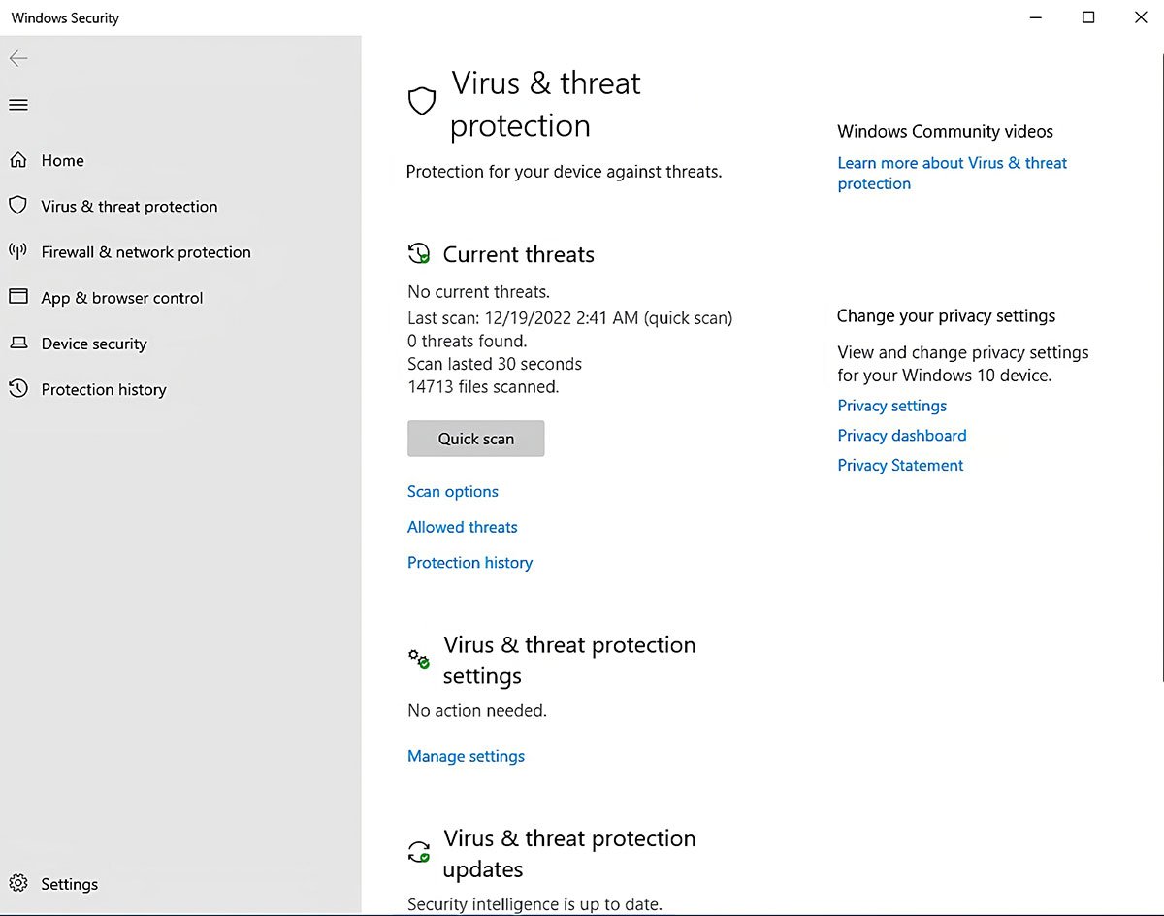Open Protection history clock icon
This screenshot has width=1164, height=916.
18,389
